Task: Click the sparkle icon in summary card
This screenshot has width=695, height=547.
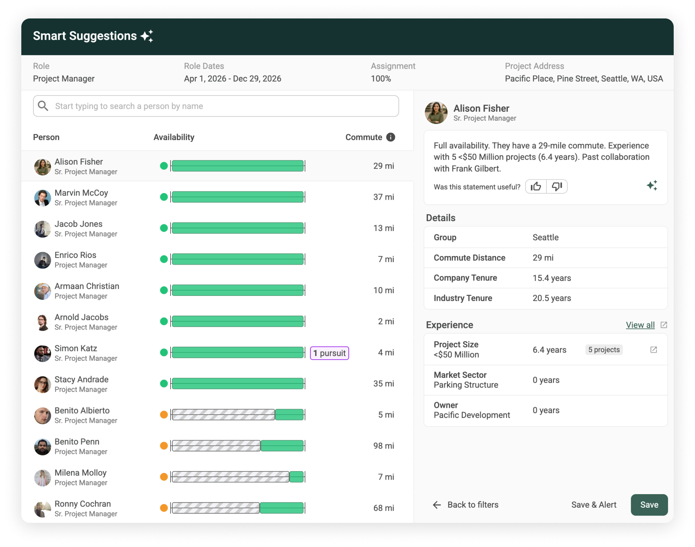Action: tap(652, 186)
